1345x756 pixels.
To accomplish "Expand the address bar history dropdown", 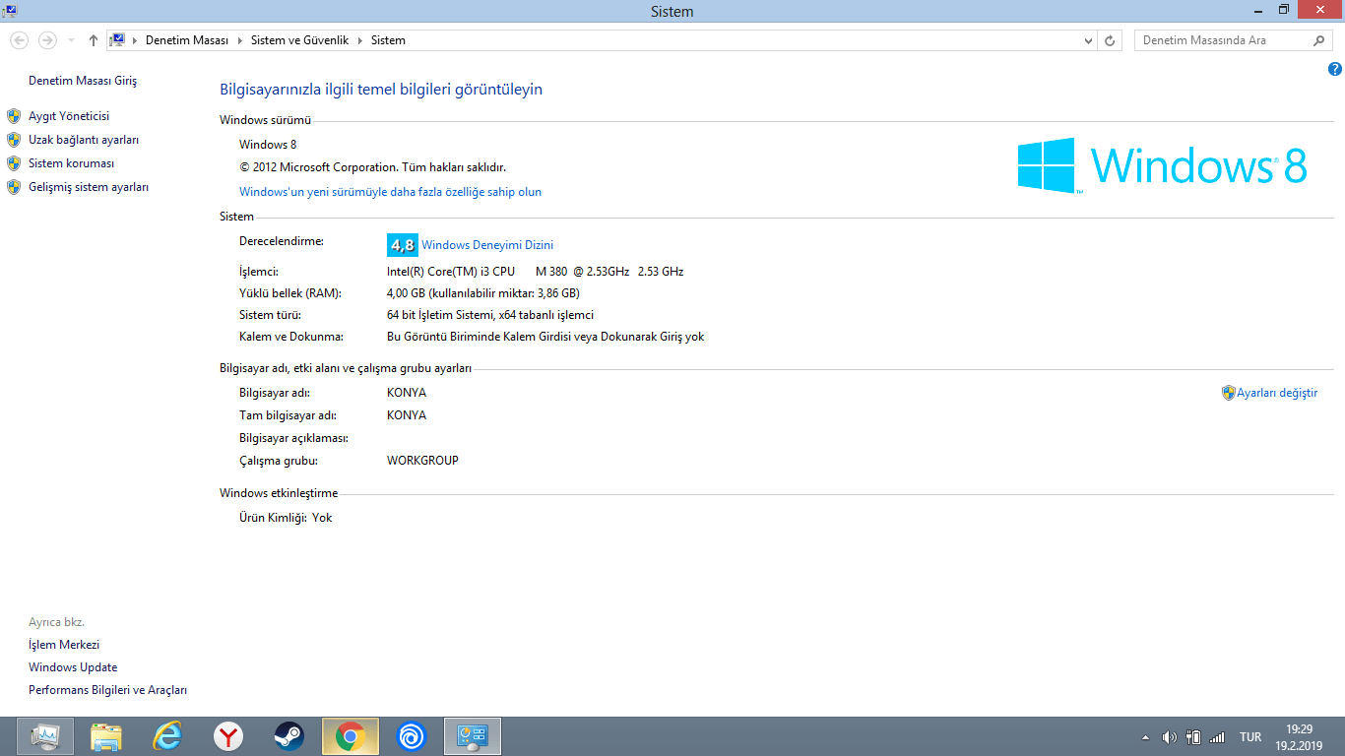I will tap(1088, 40).
